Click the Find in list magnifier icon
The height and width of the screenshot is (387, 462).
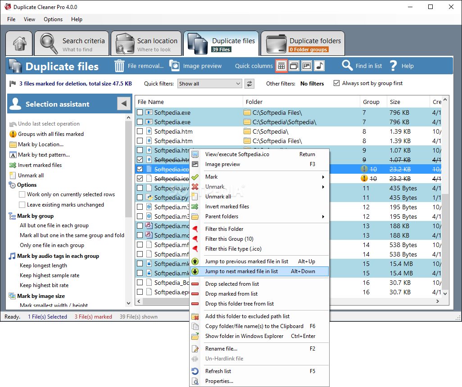347,65
